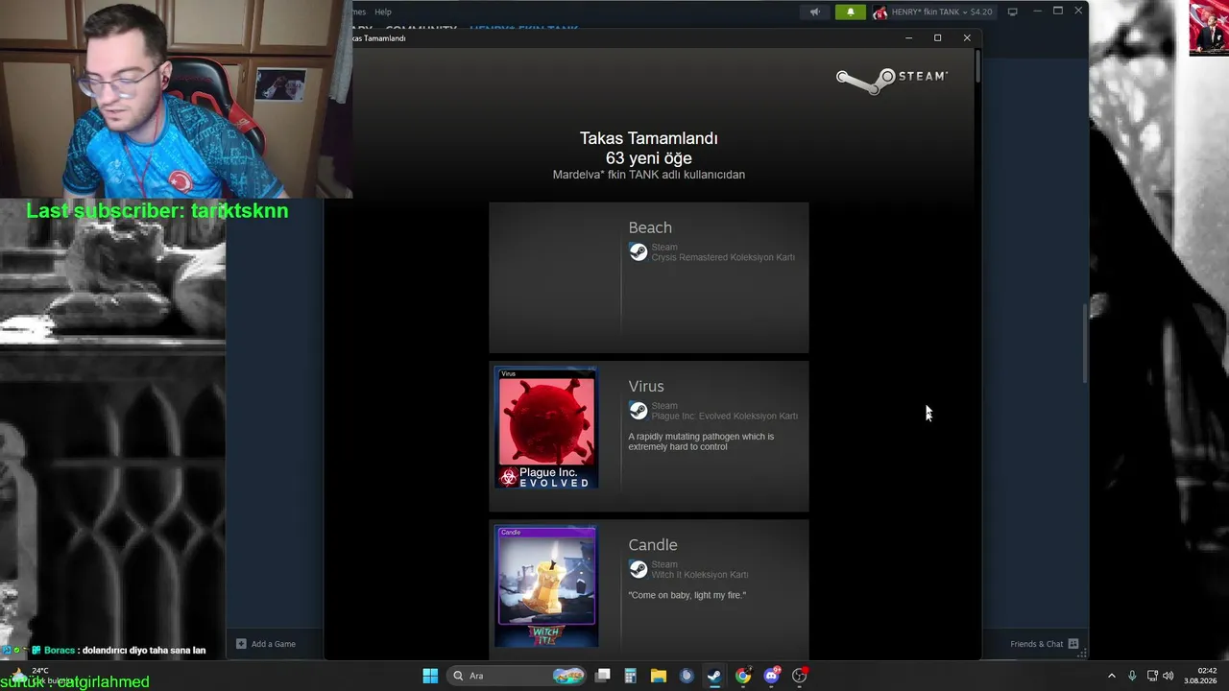Screen dimensions: 1229x691
Task: Click the '63 yeni öğe' text
Action: click(649, 158)
